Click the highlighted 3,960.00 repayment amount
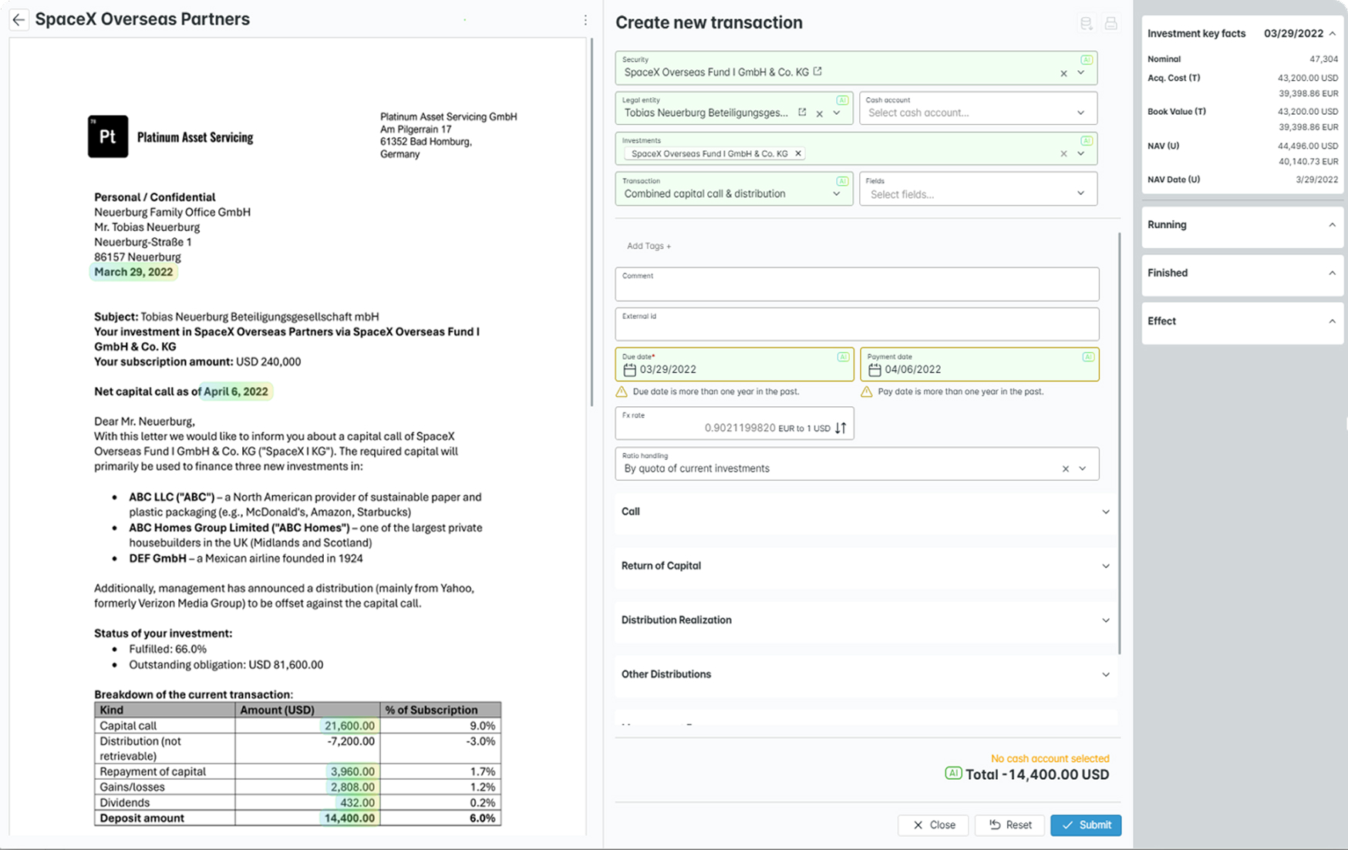 pos(352,771)
